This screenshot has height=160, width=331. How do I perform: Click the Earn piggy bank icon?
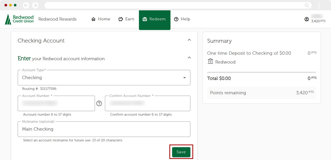point(121,19)
